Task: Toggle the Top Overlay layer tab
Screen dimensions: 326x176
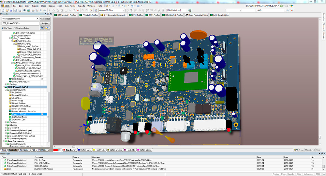Action: 99,150
